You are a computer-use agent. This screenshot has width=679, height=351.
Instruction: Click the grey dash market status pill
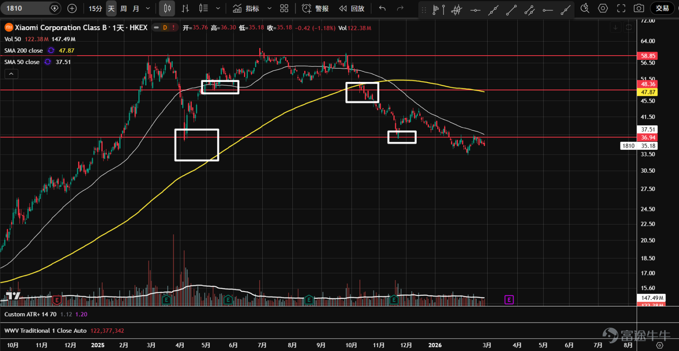(156, 28)
